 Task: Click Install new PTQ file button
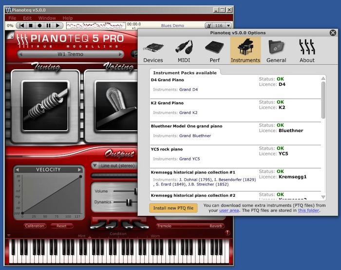tap(173, 208)
